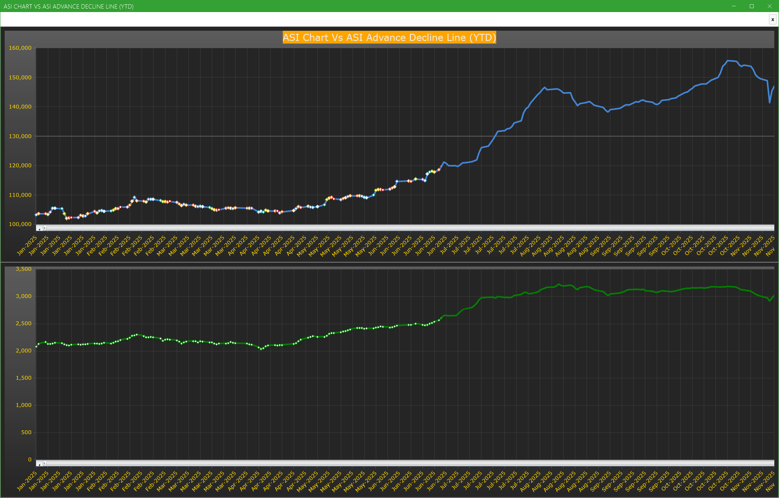Minimize the ASI chart window
Image resolution: width=779 pixels, height=498 pixels.
(734, 6)
